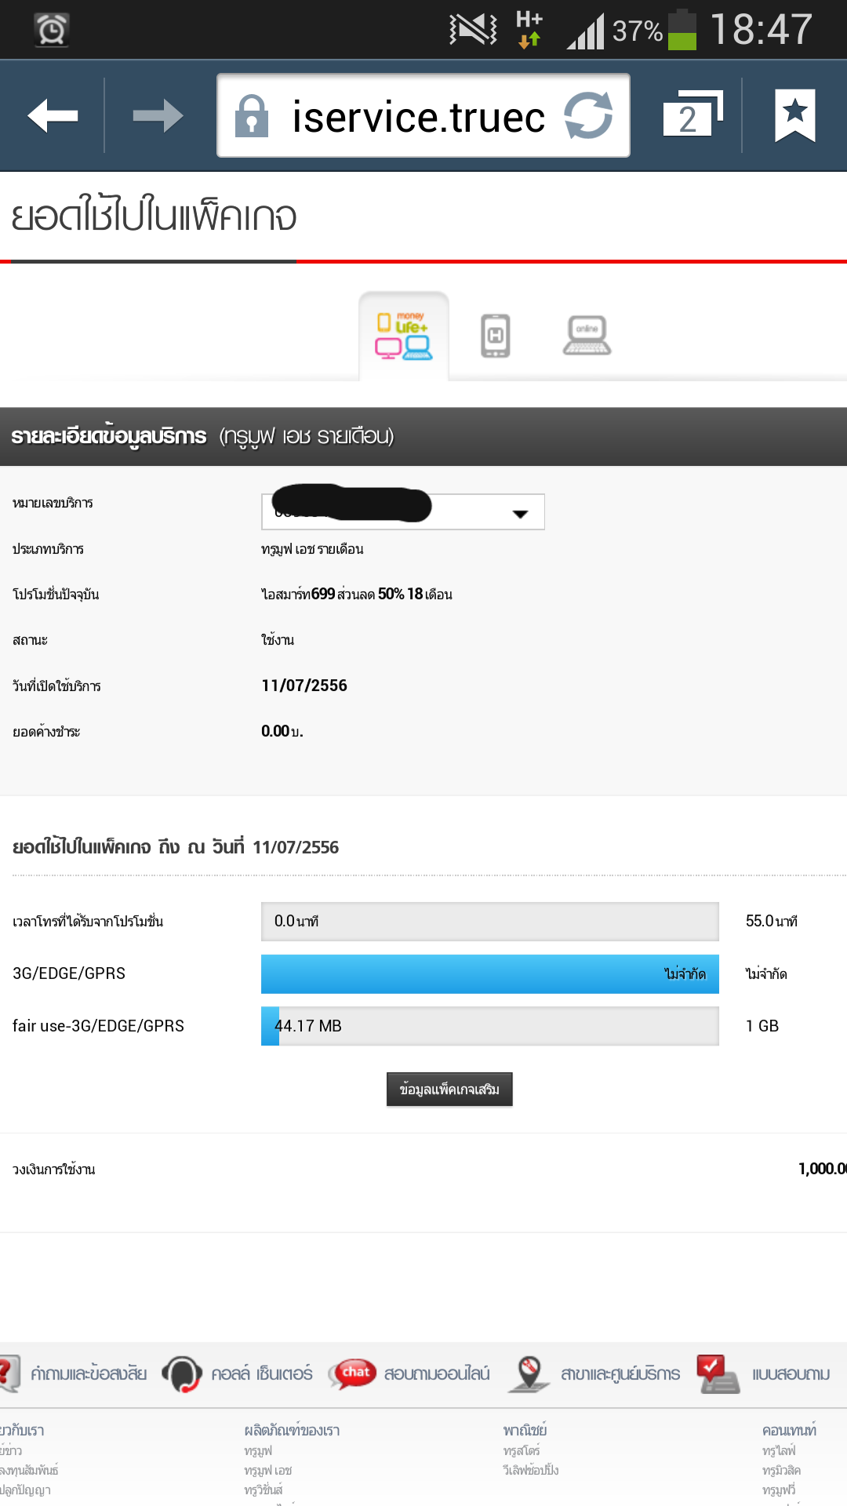The image size is (847, 1506).
Task: Open the ทรูมูฟ เอช footer link
Action: click(x=268, y=1470)
